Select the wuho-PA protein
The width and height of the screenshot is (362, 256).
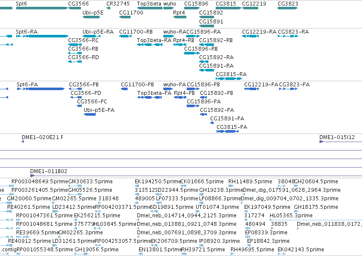click(168, 89)
